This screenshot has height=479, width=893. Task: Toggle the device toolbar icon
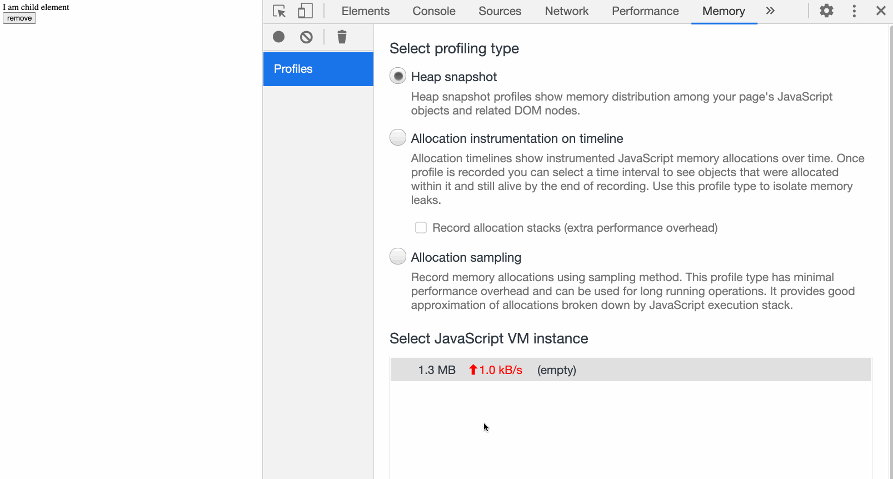coord(305,11)
